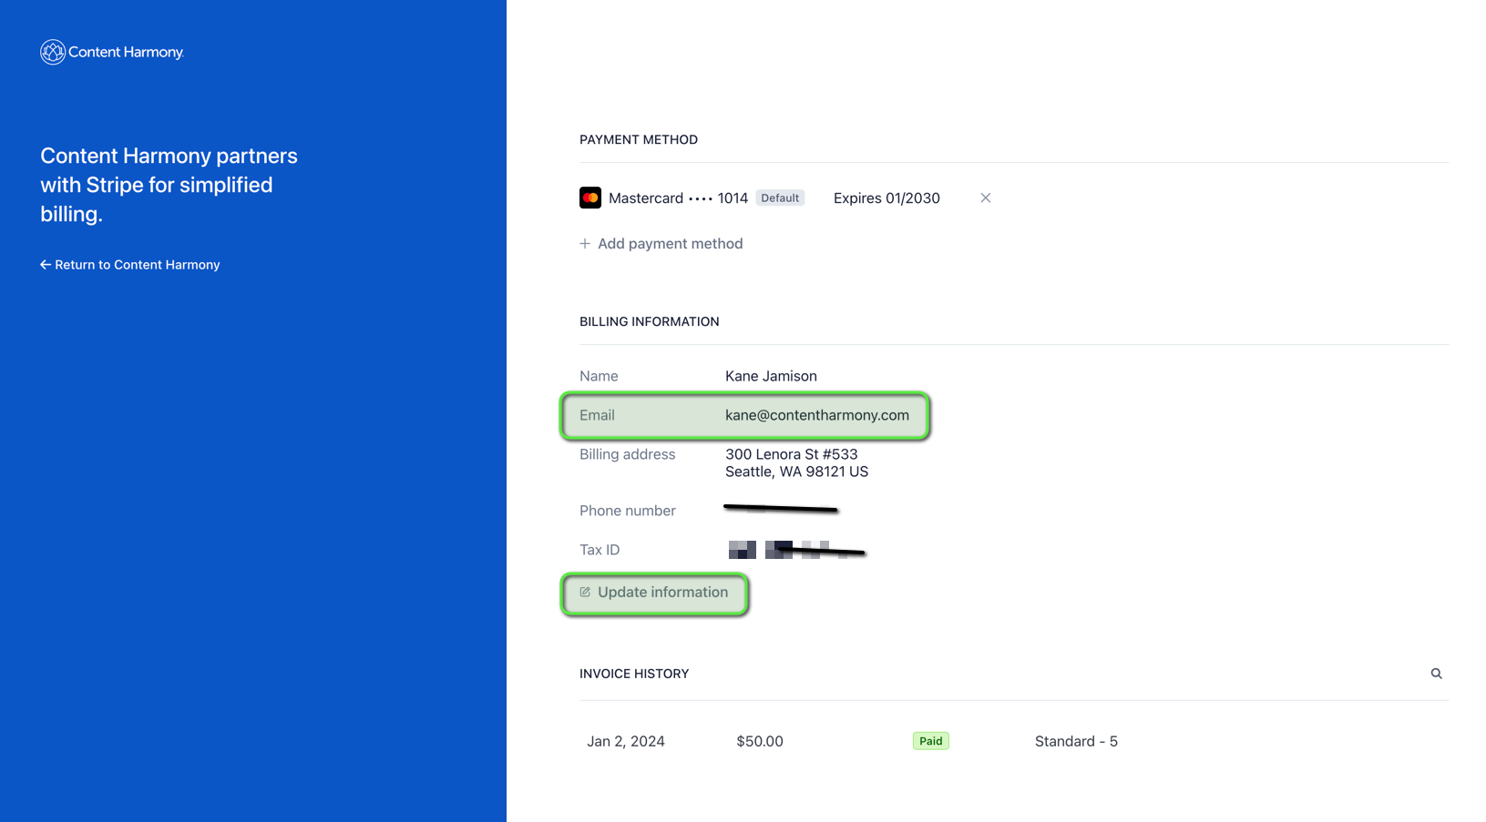This screenshot has height=822, width=1486.
Task: Click the Expires 01/2030 text
Action: coord(886,198)
